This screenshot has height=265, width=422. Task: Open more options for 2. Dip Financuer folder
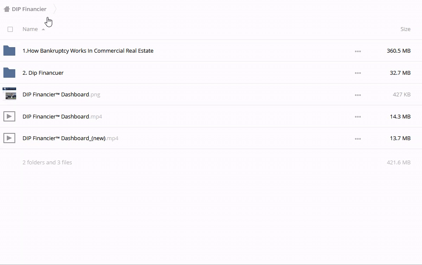click(x=358, y=73)
